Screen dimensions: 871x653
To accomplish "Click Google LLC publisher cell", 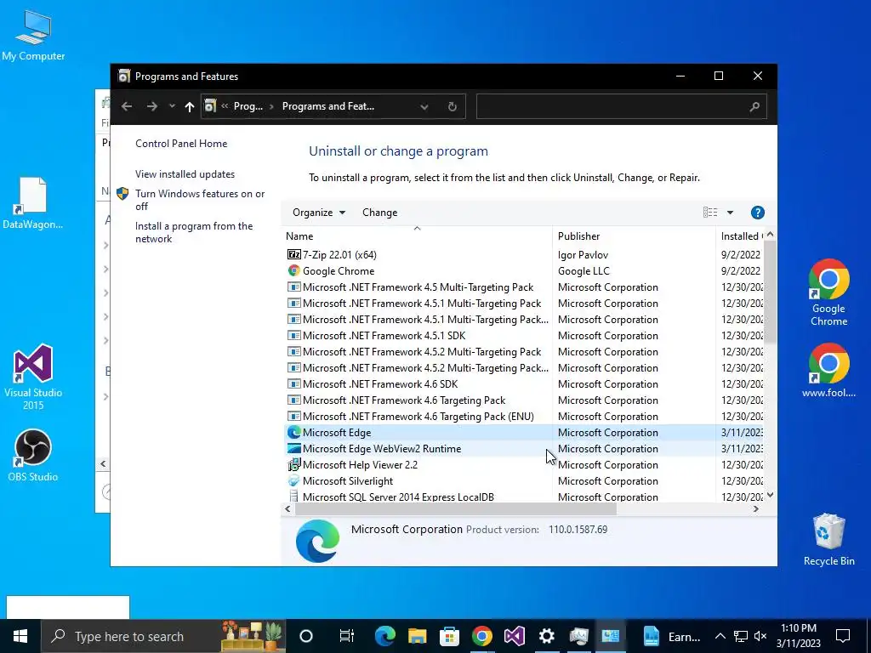I will [x=584, y=271].
